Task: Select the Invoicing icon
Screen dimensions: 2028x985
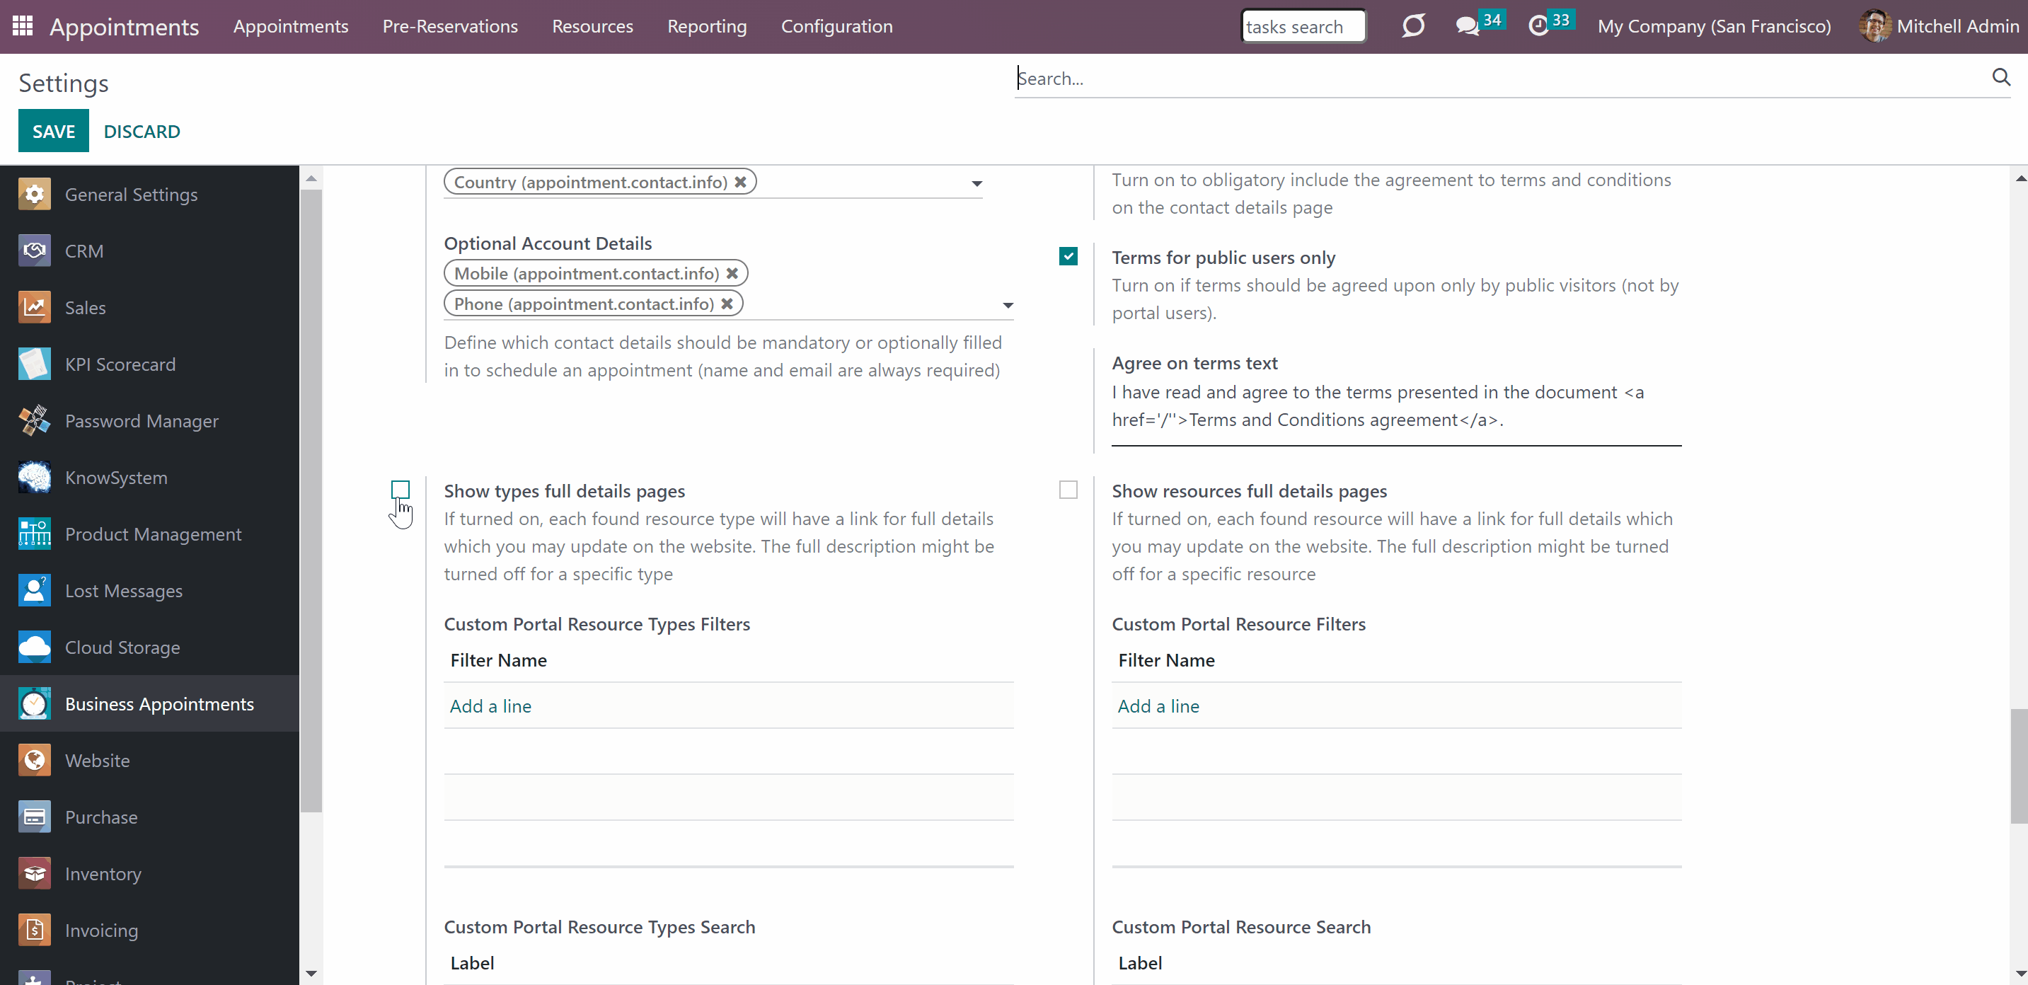Action: coord(35,931)
